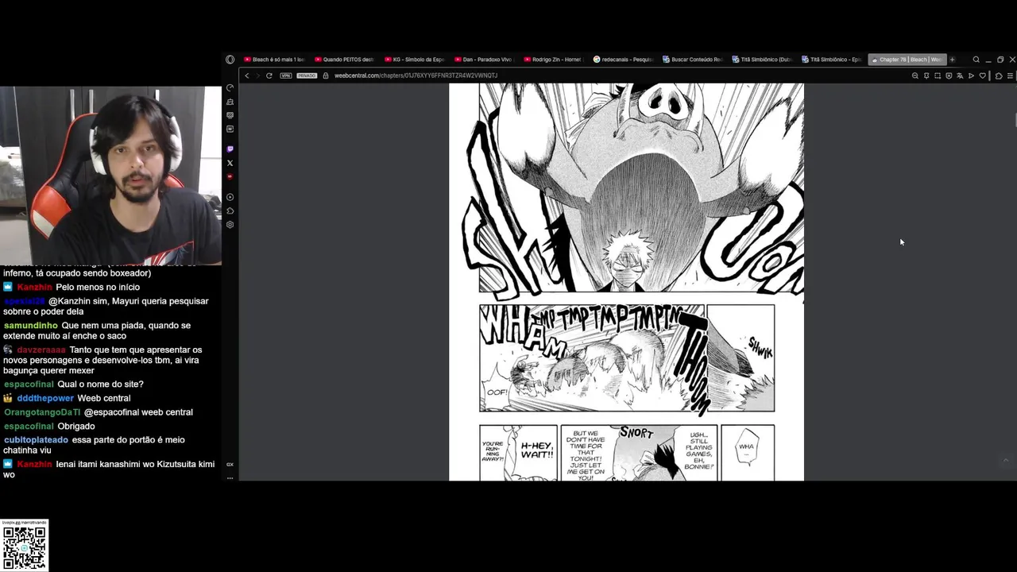Open Twitch panel in the sidebar
The width and height of the screenshot is (1017, 572).
tap(230, 149)
